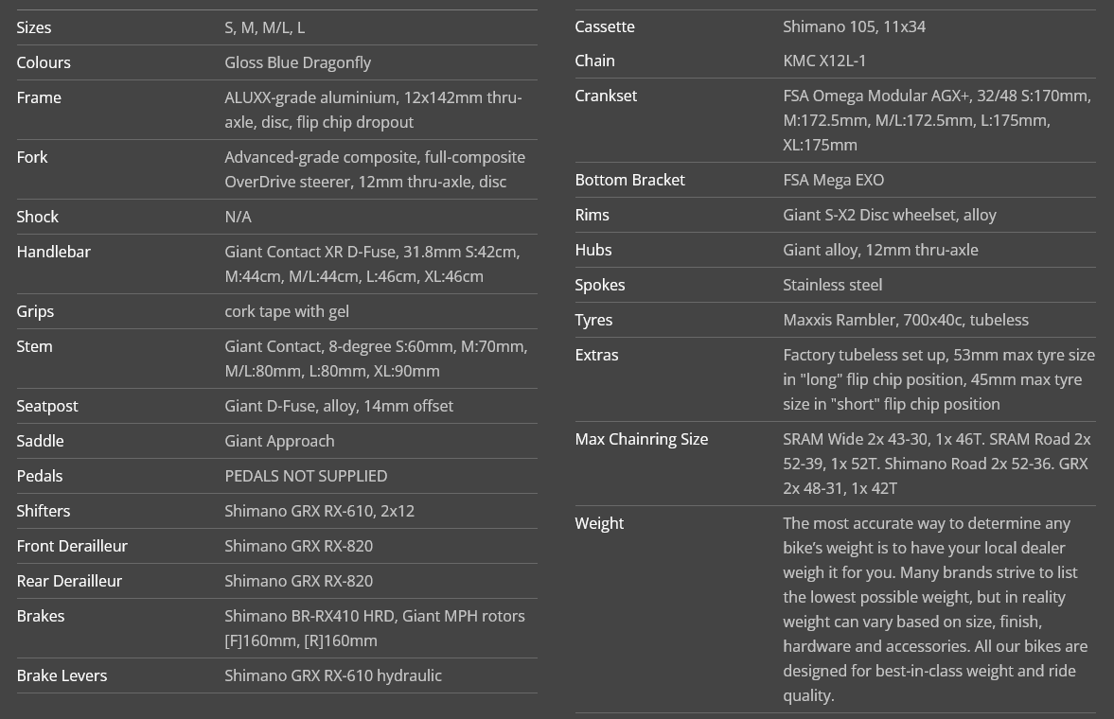Click the 'Frame' spec label
Screen dimensions: 1114x719
point(39,97)
